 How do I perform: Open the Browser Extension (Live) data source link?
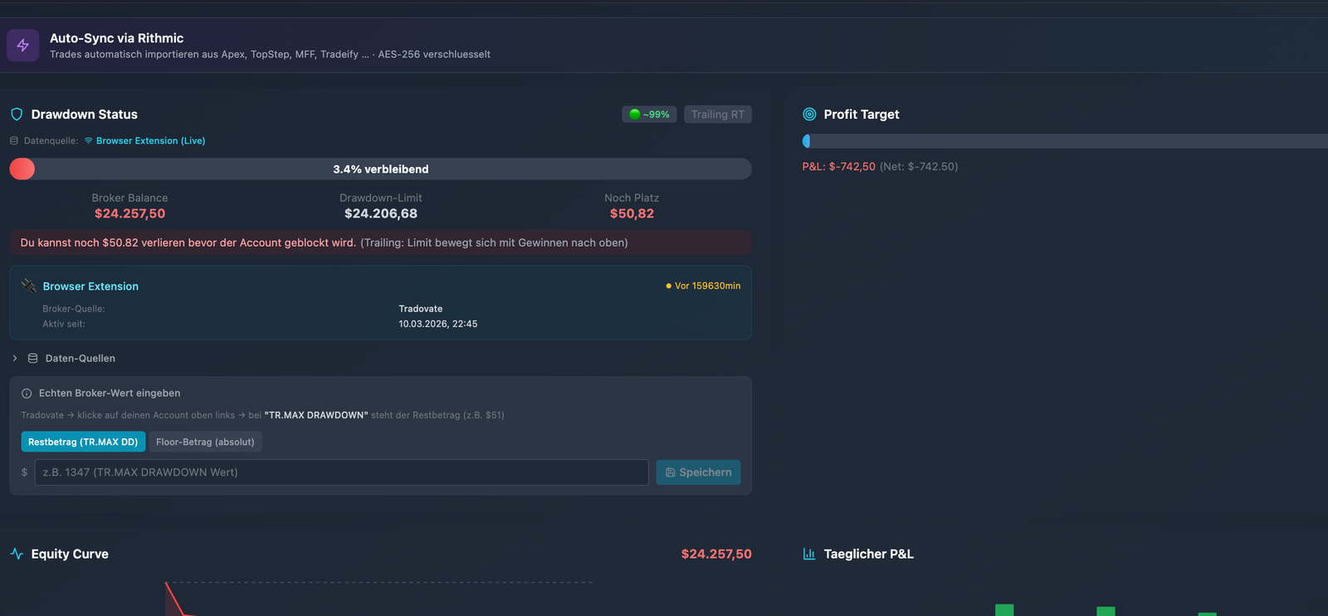click(x=150, y=141)
